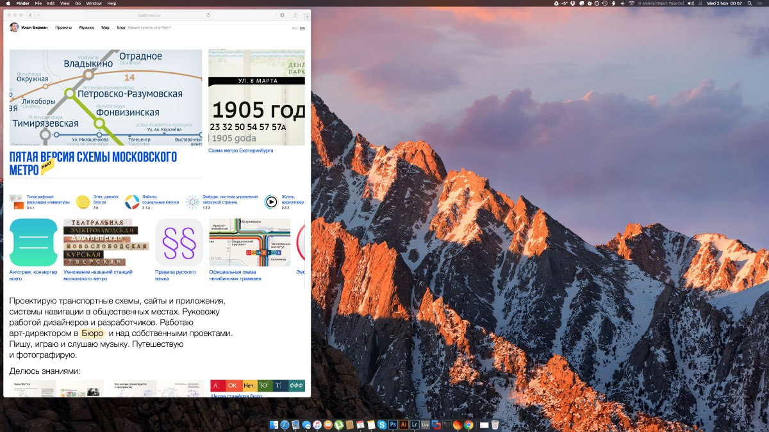Image resolution: width=769 pixels, height=432 pixels.
Task: Open Spotlight search magnifier
Action: click(750, 3)
